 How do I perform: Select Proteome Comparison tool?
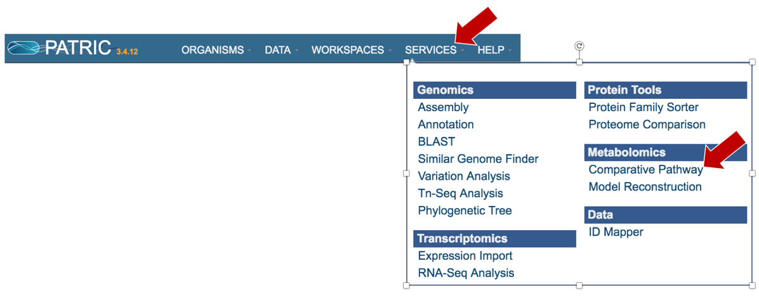[x=647, y=124]
